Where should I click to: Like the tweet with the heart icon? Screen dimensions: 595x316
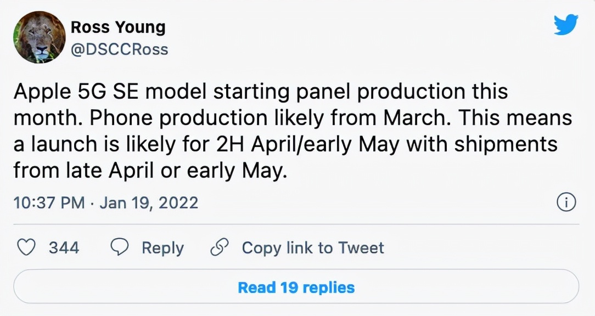pyautogui.click(x=27, y=248)
